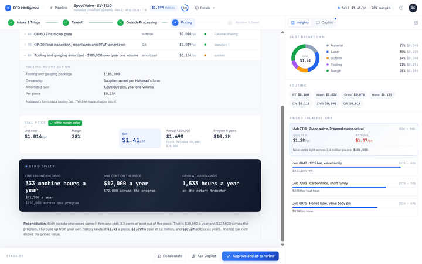Click the $10.2M program value
Image resolution: width=422 pixels, height=264 pixels.
222,137
